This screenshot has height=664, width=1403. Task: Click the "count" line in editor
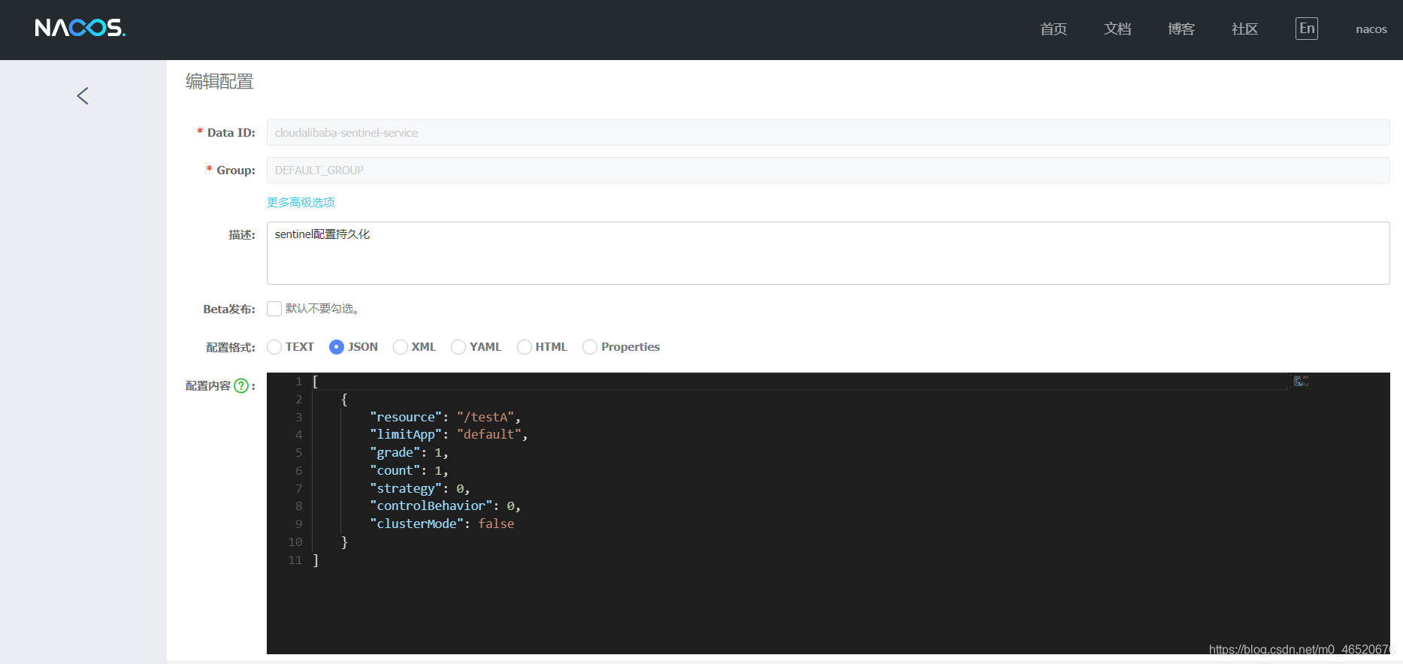tap(409, 470)
